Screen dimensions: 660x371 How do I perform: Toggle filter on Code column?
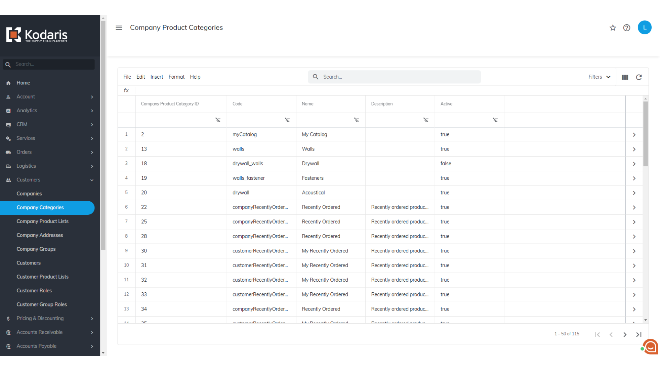click(287, 120)
